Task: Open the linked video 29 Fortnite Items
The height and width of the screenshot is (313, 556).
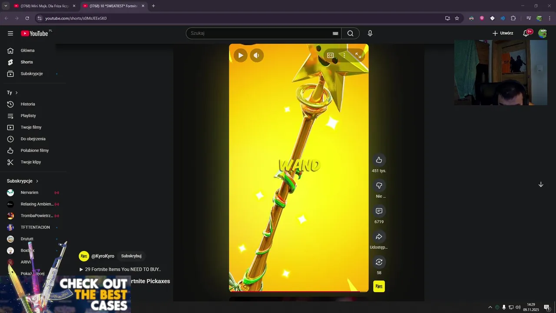Action: (120, 270)
